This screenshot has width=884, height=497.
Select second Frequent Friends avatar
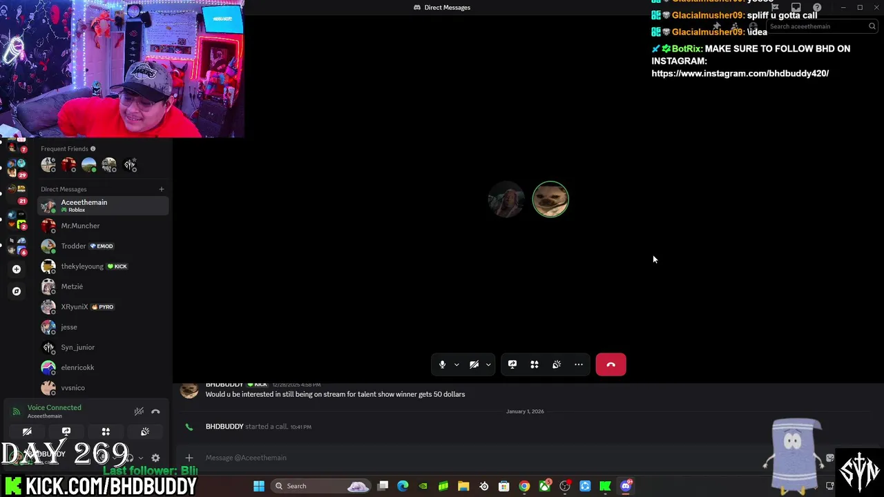click(68, 165)
